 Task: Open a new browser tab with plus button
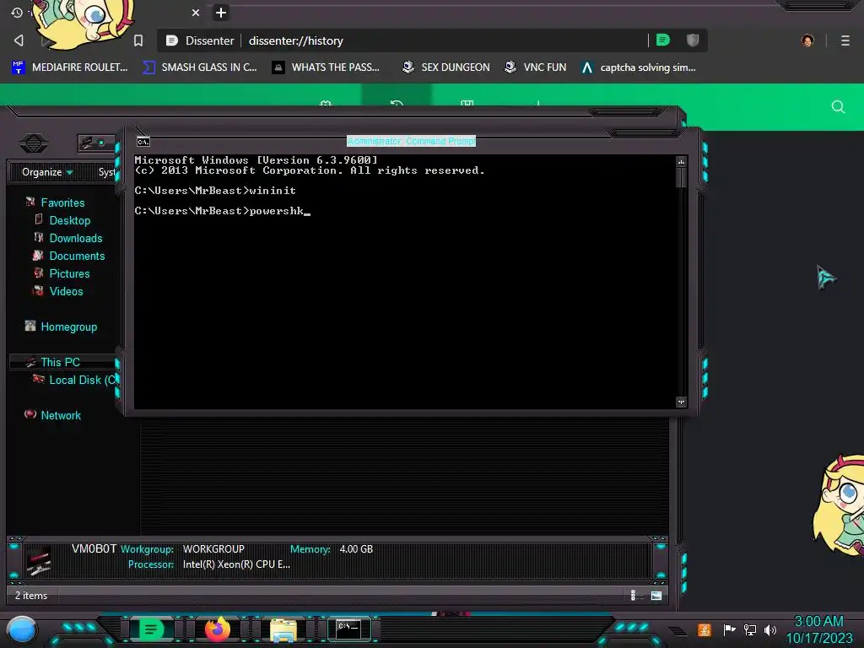click(221, 12)
